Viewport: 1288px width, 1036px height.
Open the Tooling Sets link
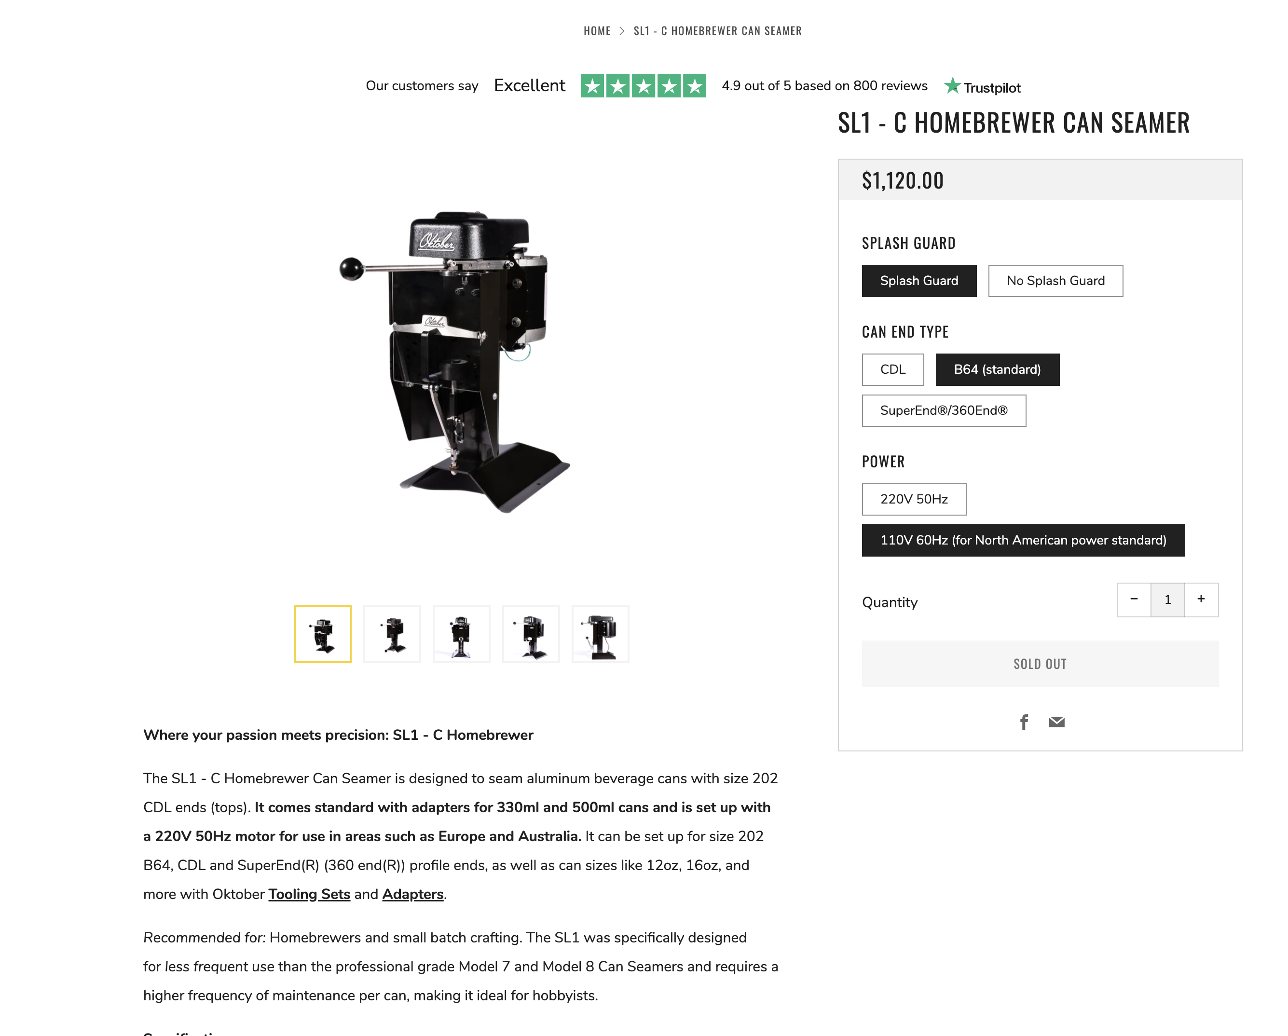tap(309, 894)
